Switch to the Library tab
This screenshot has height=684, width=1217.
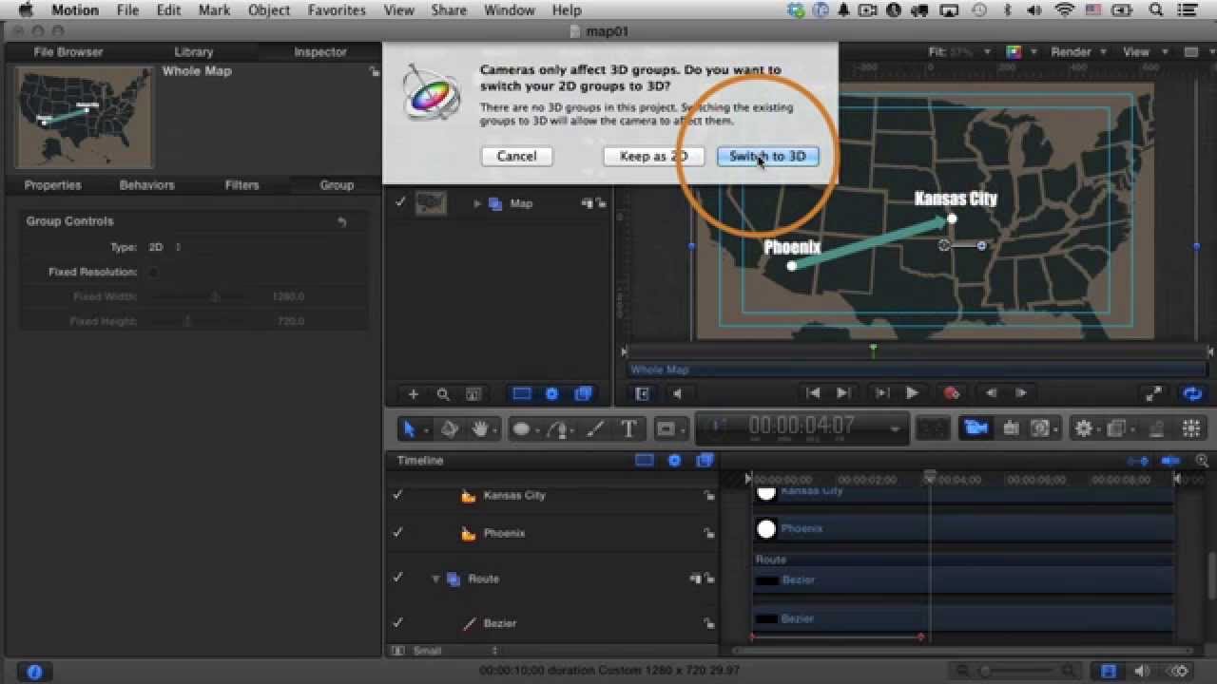194,52
